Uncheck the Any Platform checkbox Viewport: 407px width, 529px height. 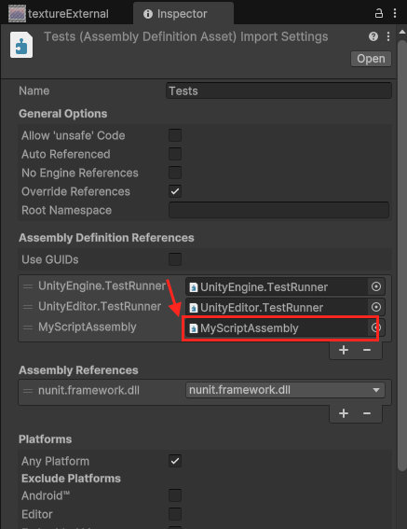[175, 461]
